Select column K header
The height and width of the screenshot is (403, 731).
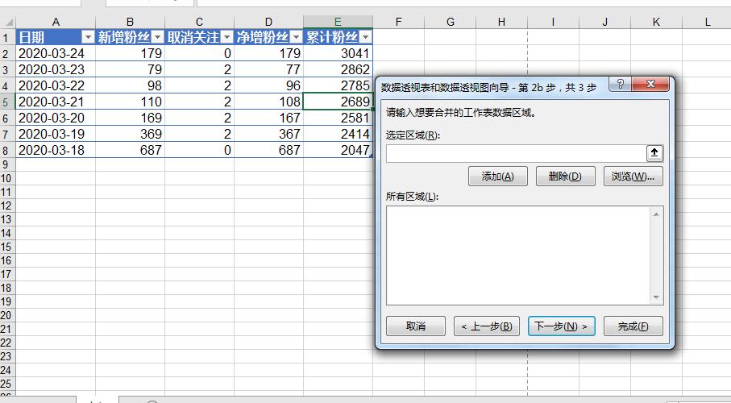click(656, 22)
